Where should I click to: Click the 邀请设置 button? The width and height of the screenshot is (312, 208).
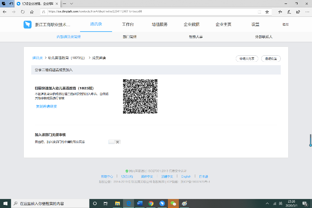[x=271, y=59]
